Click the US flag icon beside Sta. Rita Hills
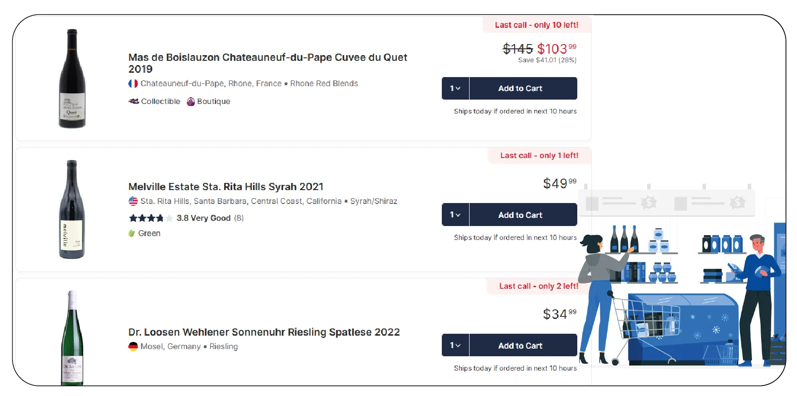797x396 pixels. 133,201
